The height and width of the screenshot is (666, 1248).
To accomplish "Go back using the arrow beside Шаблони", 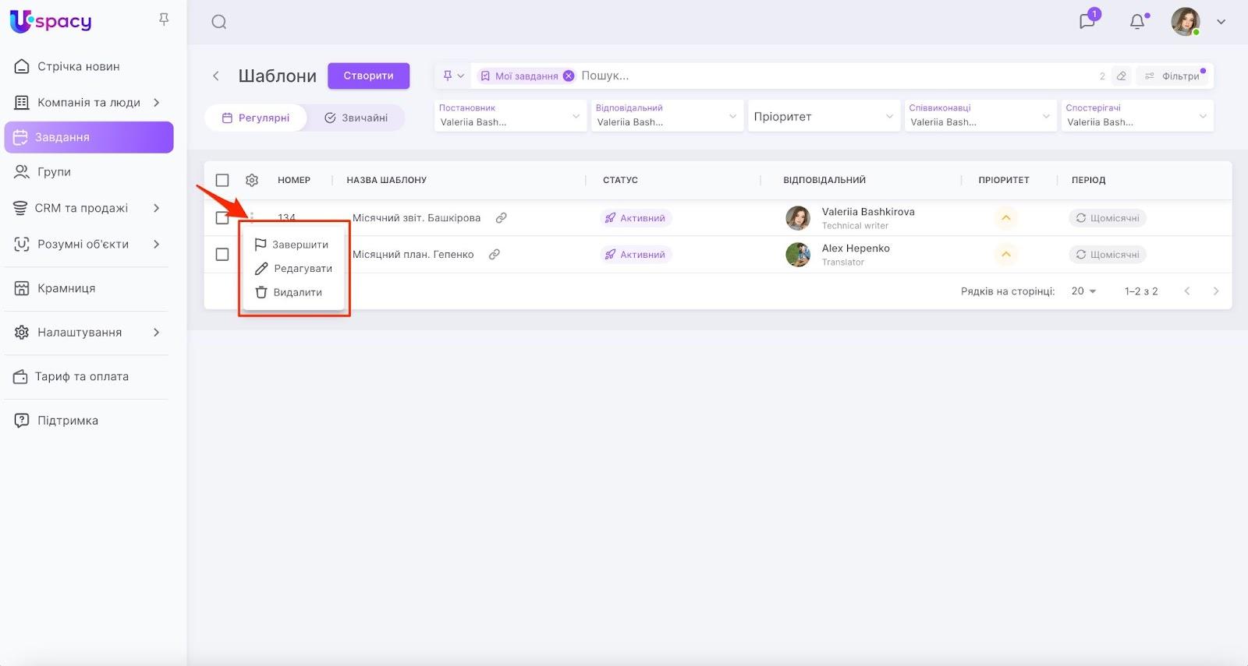I will [x=216, y=76].
